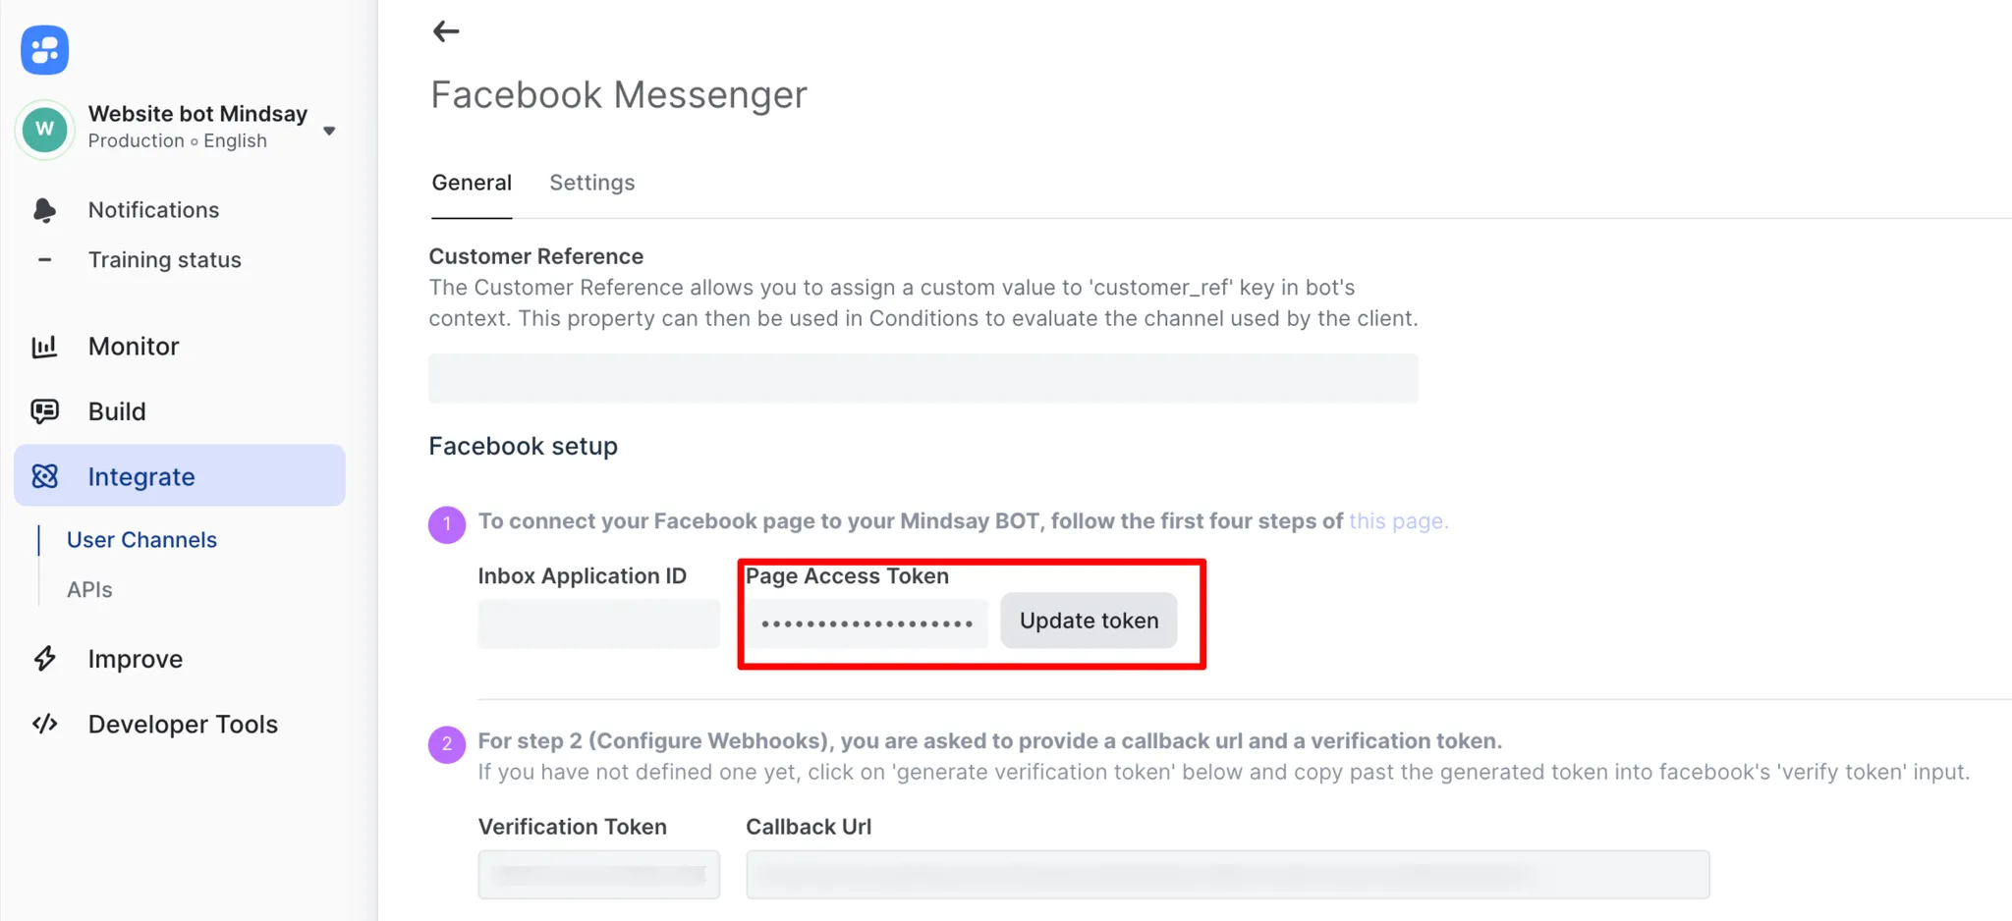Open APIs submenu item
The height and width of the screenshot is (921, 2012).
coord(89,590)
